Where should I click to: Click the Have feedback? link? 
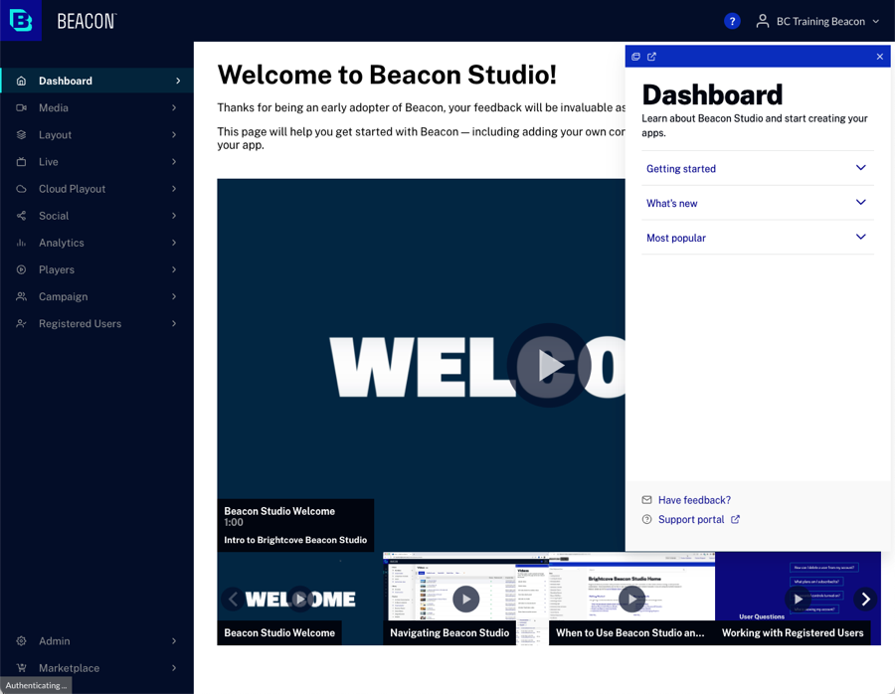click(x=694, y=500)
